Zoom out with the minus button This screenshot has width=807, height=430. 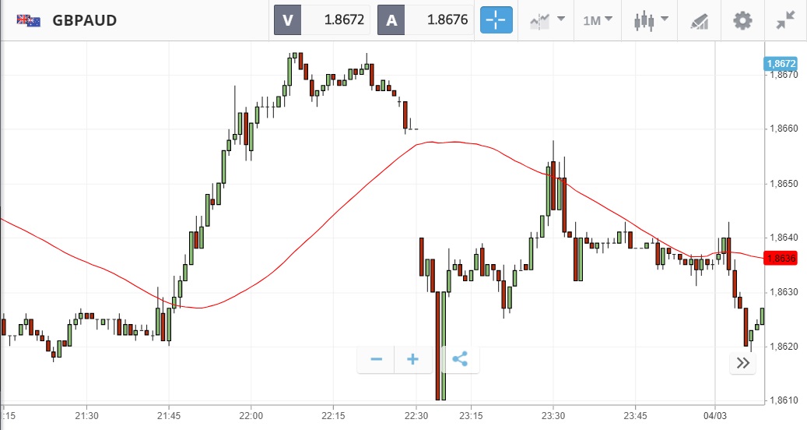[x=377, y=359]
